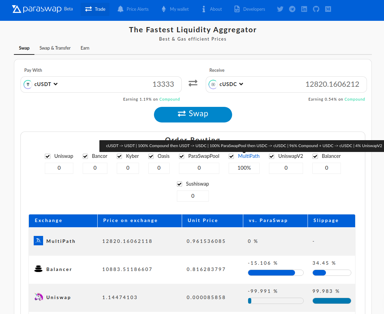Click the ParaSwap logo
384x314 pixels.
37,9
